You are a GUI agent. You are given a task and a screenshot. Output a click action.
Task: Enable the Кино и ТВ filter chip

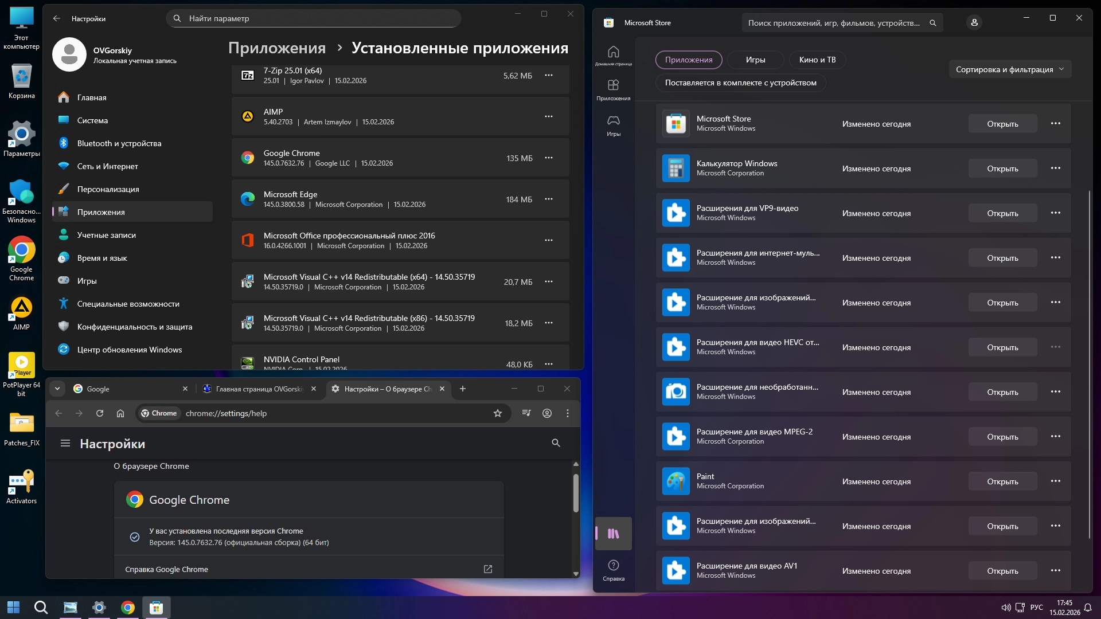point(817,60)
